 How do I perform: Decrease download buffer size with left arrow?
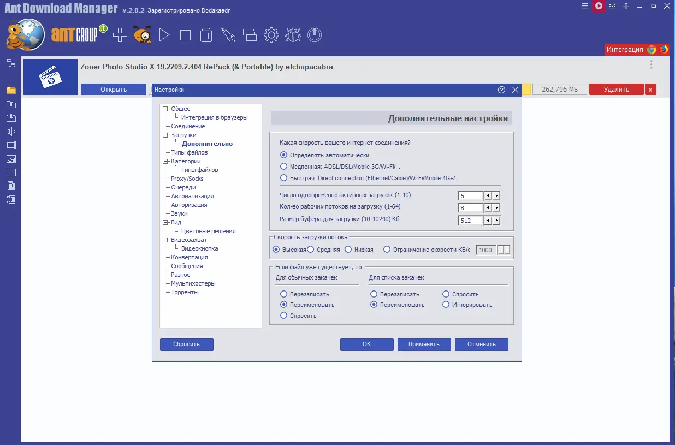coord(488,221)
